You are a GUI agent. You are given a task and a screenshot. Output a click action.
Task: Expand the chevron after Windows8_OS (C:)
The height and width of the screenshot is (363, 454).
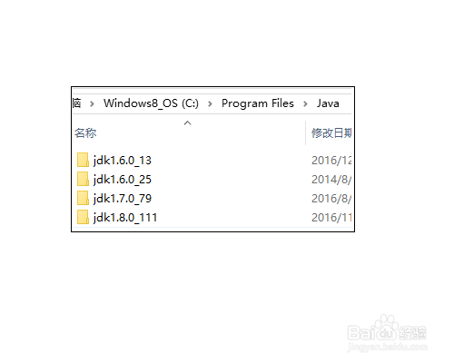210,104
